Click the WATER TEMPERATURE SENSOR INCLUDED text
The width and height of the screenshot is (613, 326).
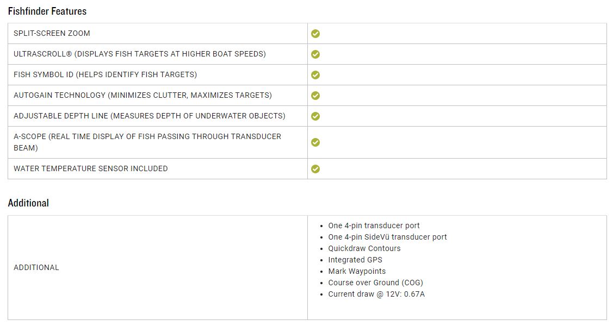coord(90,168)
